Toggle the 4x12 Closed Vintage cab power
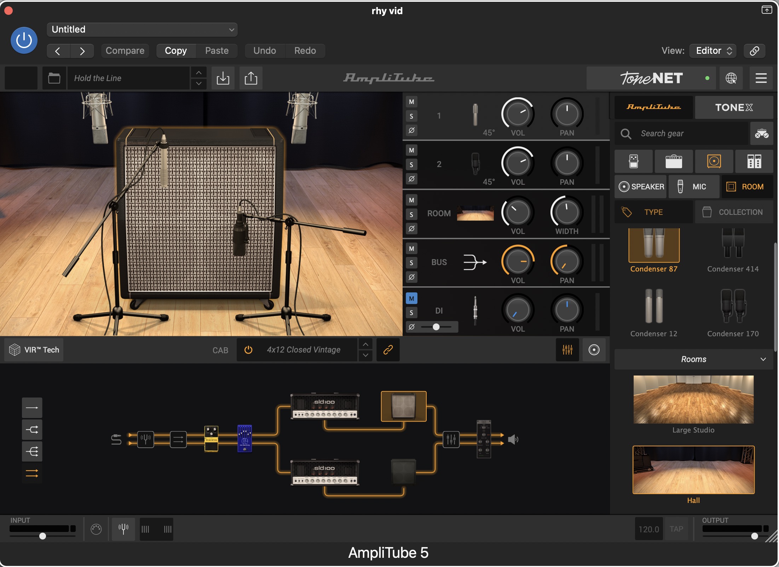779x567 pixels. (248, 350)
